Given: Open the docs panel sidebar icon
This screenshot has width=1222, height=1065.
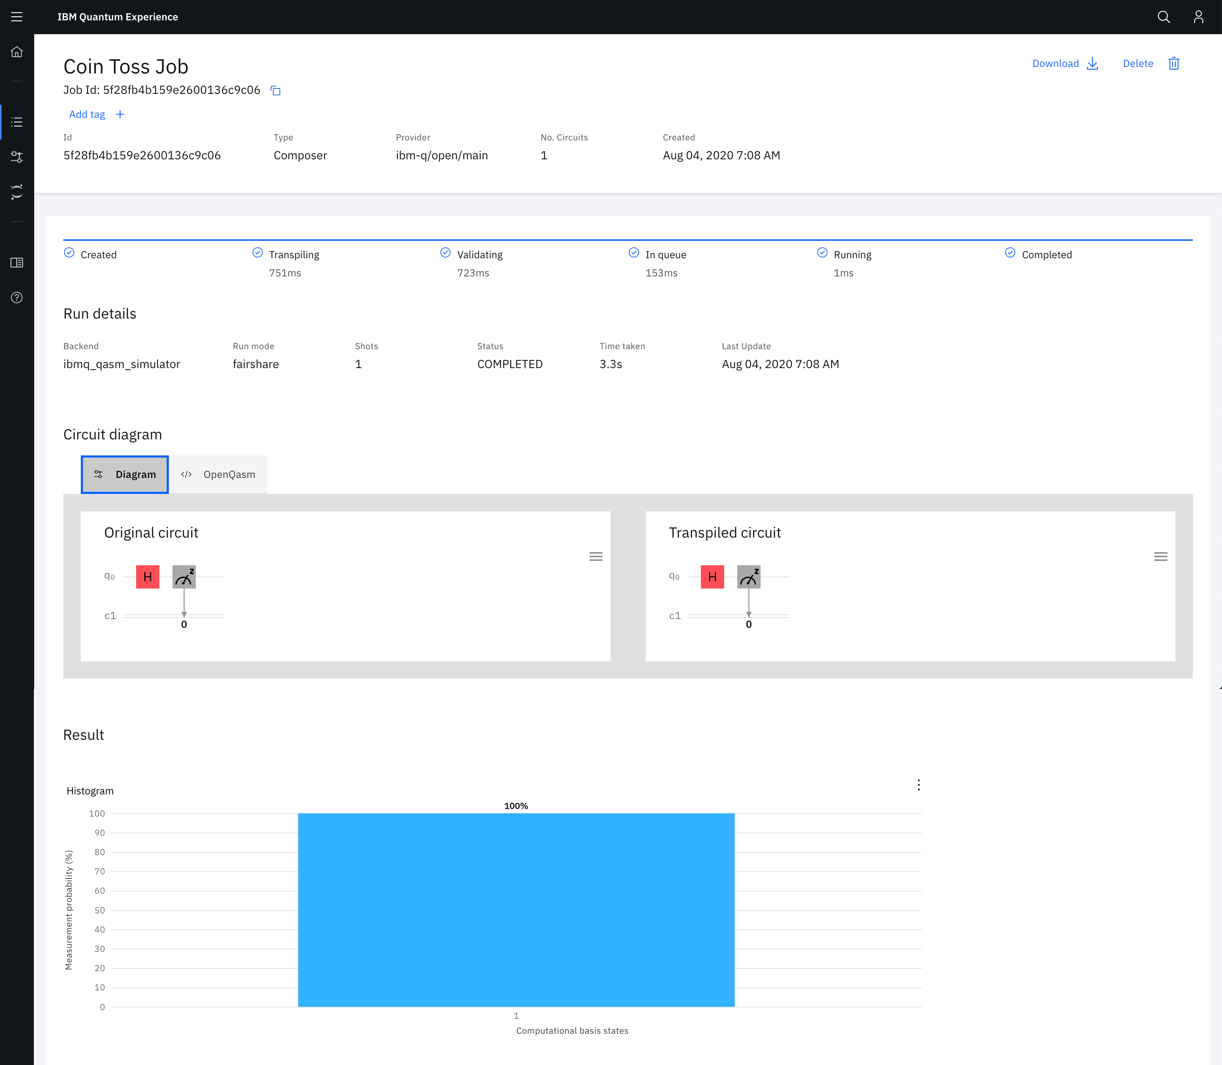Looking at the screenshot, I should pos(17,262).
